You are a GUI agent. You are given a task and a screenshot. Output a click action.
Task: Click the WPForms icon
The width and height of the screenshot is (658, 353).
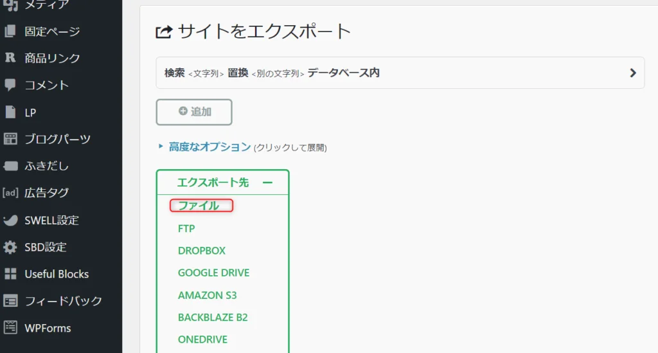click(10, 328)
